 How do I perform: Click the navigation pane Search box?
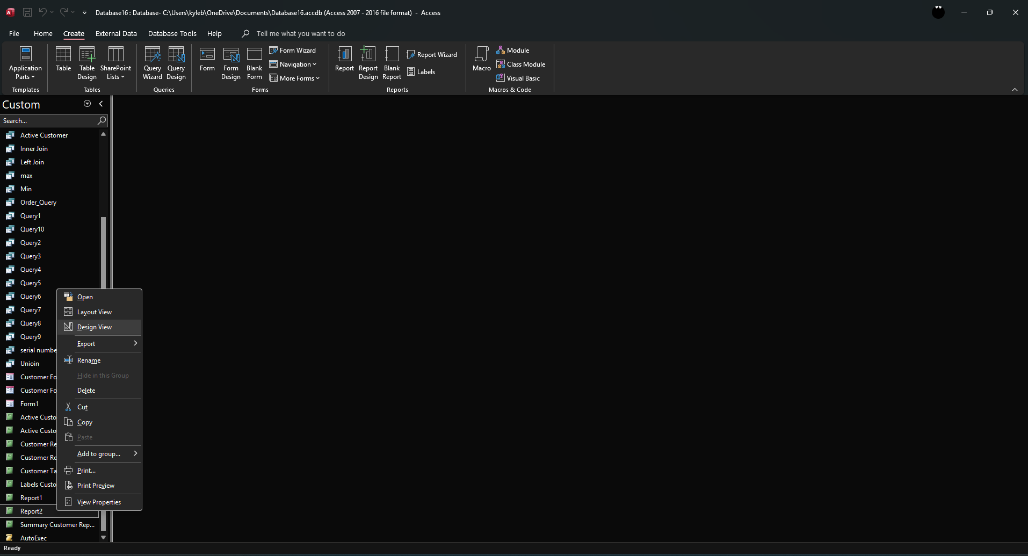coord(49,121)
